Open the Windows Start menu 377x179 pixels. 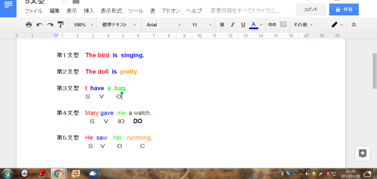click(7, 173)
